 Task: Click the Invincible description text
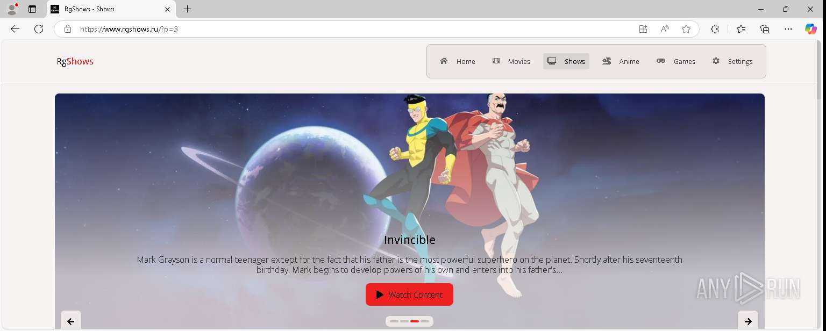pyautogui.click(x=410, y=265)
